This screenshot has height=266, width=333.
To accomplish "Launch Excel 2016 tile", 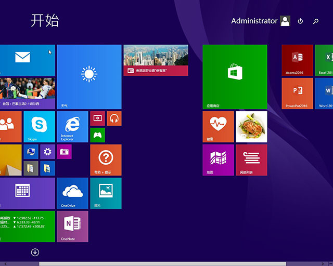I will 324,60.
